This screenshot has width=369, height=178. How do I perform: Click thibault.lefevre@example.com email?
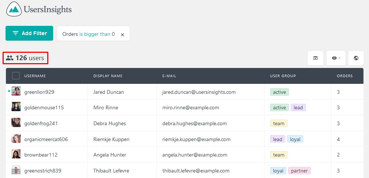coord(196,171)
